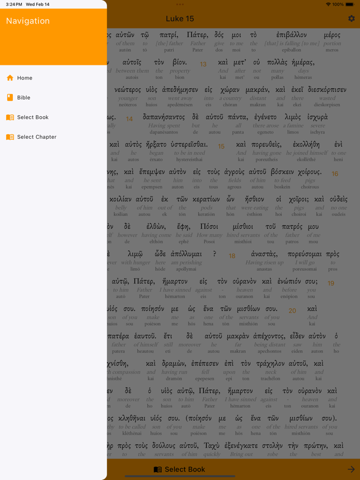Choose Select Chapter in the navigation drawer
Screen dimensions: 360x480
[x=37, y=137]
